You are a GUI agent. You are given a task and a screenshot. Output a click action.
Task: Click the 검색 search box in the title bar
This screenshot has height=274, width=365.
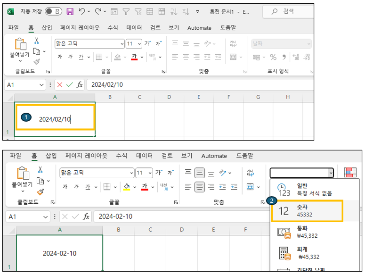point(288,11)
